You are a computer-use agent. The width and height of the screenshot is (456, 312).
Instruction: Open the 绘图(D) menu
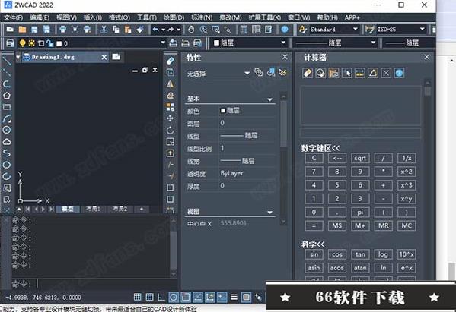click(x=174, y=17)
